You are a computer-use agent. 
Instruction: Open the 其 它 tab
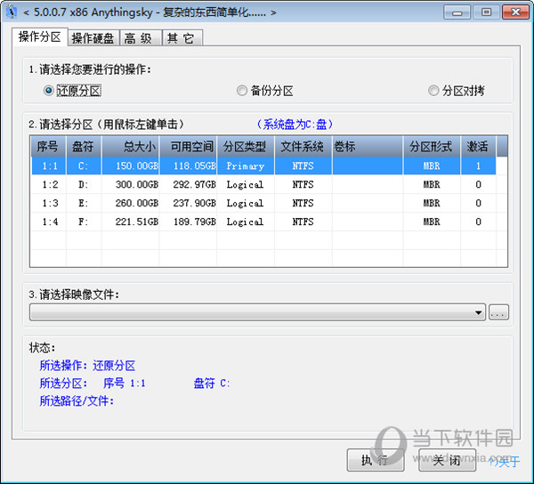[x=182, y=38]
